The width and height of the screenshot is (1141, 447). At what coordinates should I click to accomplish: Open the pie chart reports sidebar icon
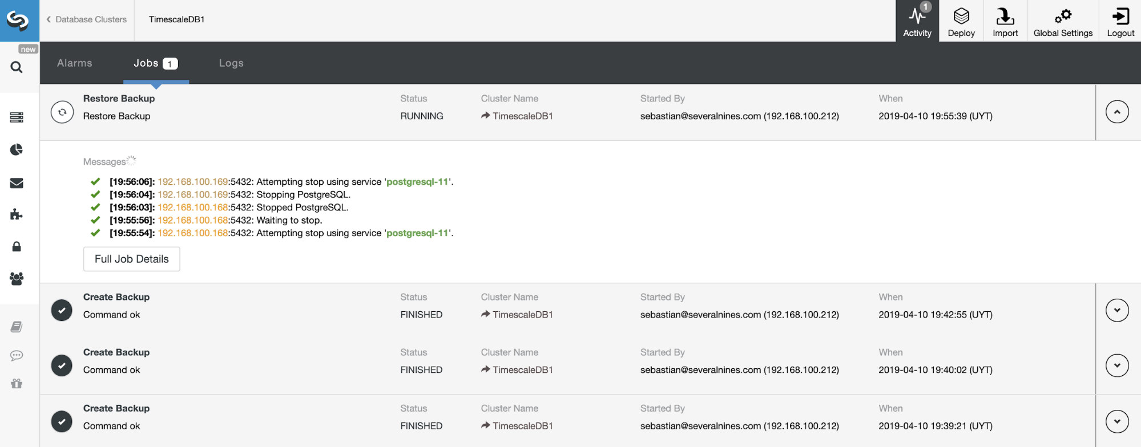17,149
